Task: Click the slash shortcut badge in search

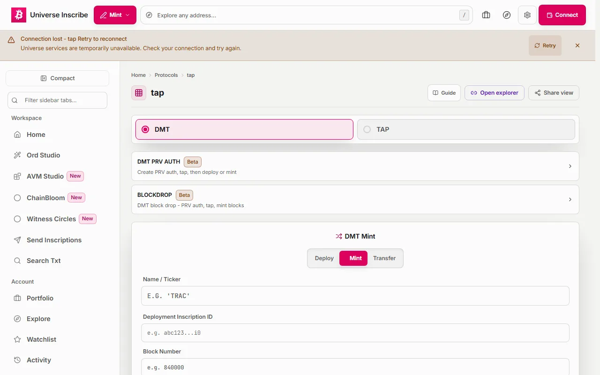Action: (464, 15)
